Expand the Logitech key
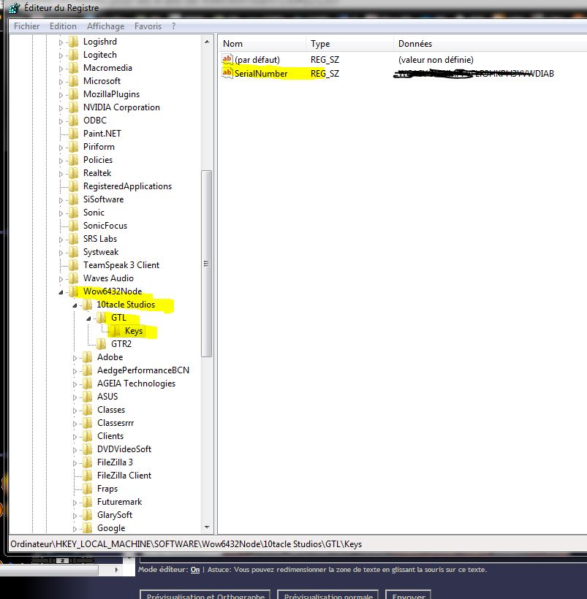Viewport: 587px width, 599px height. click(x=61, y=56)
